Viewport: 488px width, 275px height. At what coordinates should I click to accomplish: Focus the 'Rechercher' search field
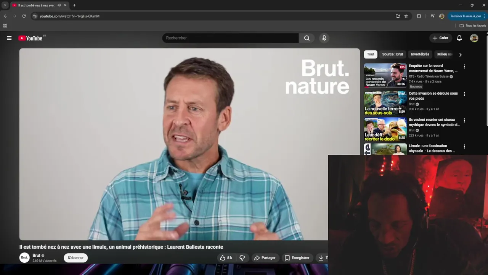pyautogui.click(x=230, y=38)
